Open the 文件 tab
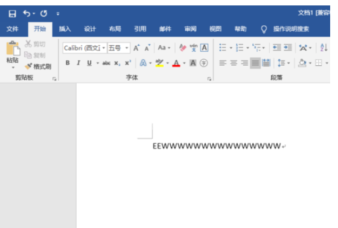 click(x=12, y=29)
